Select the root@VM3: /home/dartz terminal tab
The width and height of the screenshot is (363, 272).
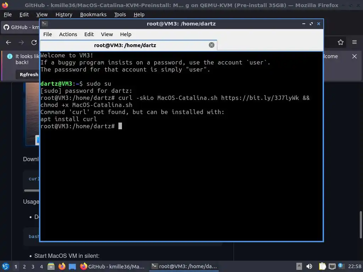pyautogui.click(x=129, y=45)
